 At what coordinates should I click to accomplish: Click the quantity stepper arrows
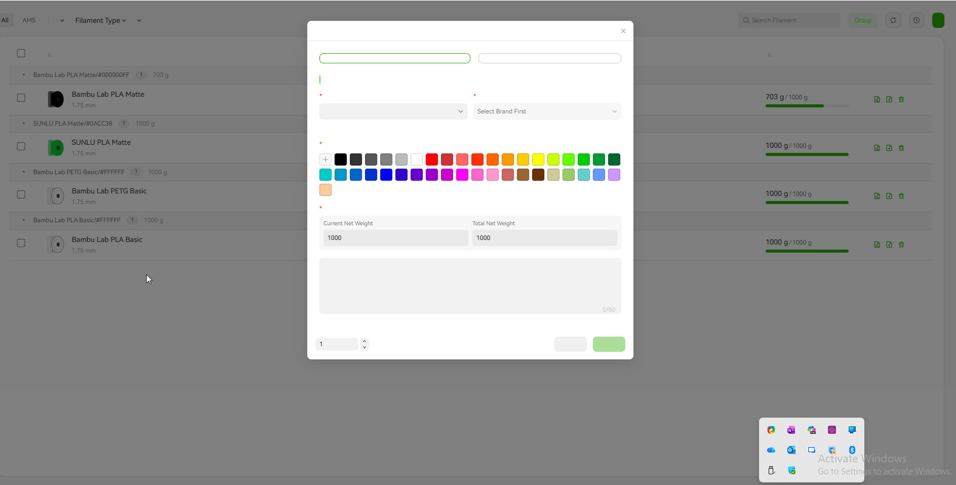coord(365,344)
